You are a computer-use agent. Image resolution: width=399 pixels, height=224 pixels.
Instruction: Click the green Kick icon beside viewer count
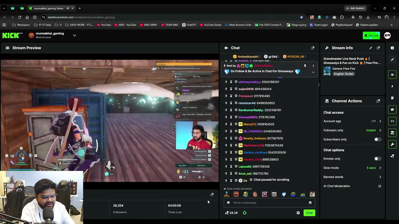(x=245, y=213)
